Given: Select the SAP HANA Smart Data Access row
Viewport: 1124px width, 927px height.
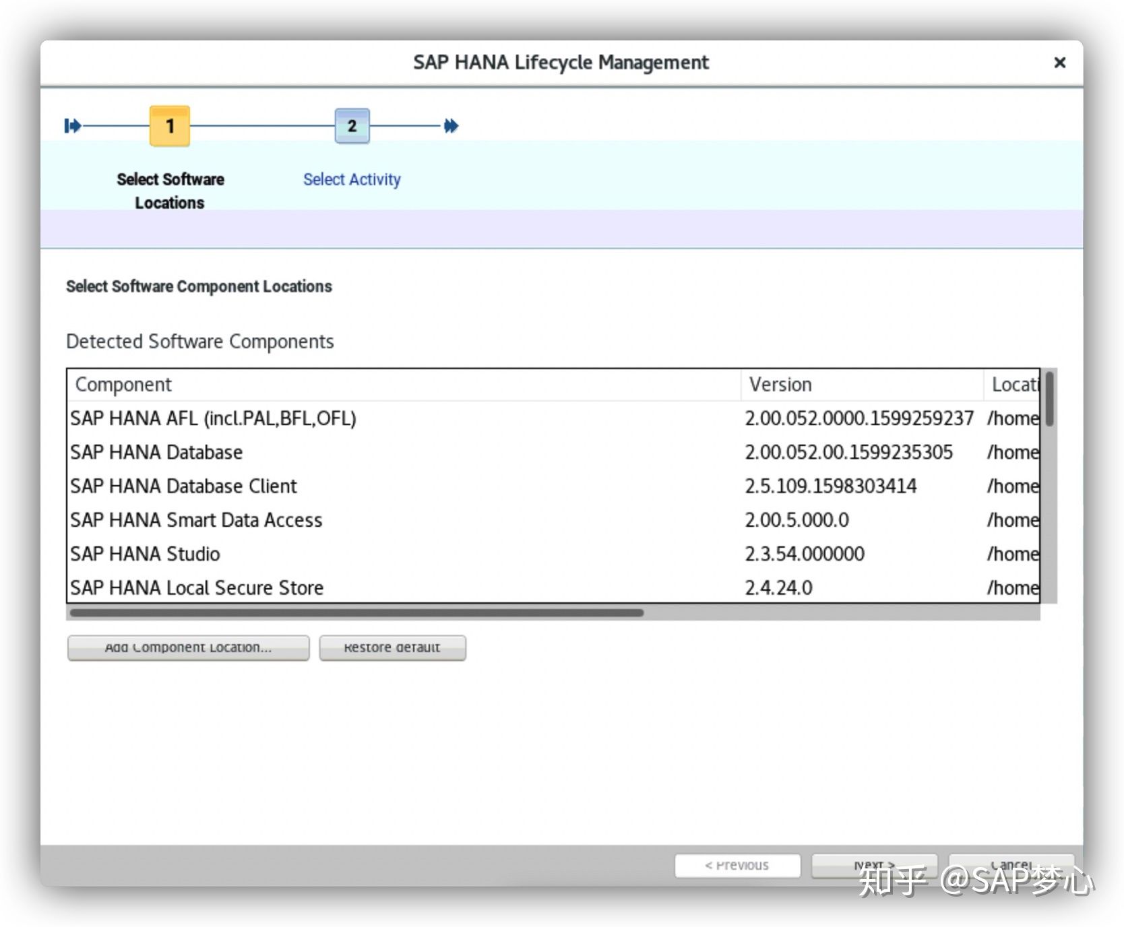Looking at the screenshot, I should (x=554, y=519).
